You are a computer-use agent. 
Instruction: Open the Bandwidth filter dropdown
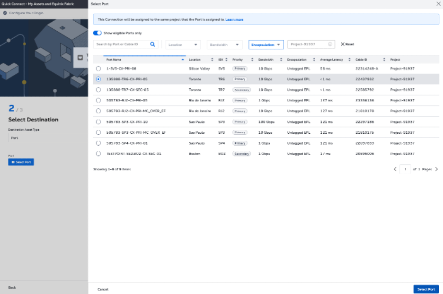(225, 45)
